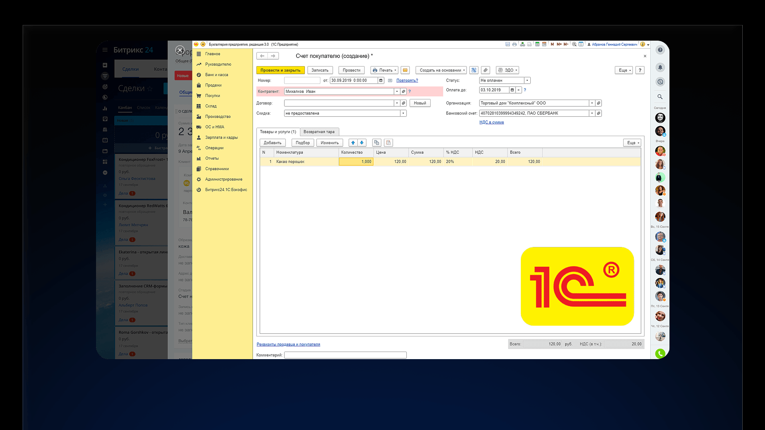
Task: Click the copy rows icon in table toolbar
Action: (x=377, y=143)
